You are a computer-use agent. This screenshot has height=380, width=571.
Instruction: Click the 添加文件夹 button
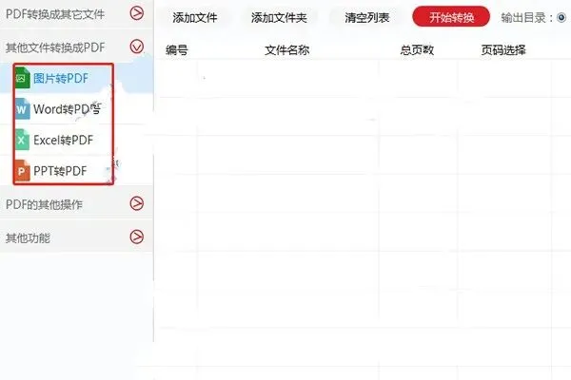pyautogui.click(x=279, y=17)
